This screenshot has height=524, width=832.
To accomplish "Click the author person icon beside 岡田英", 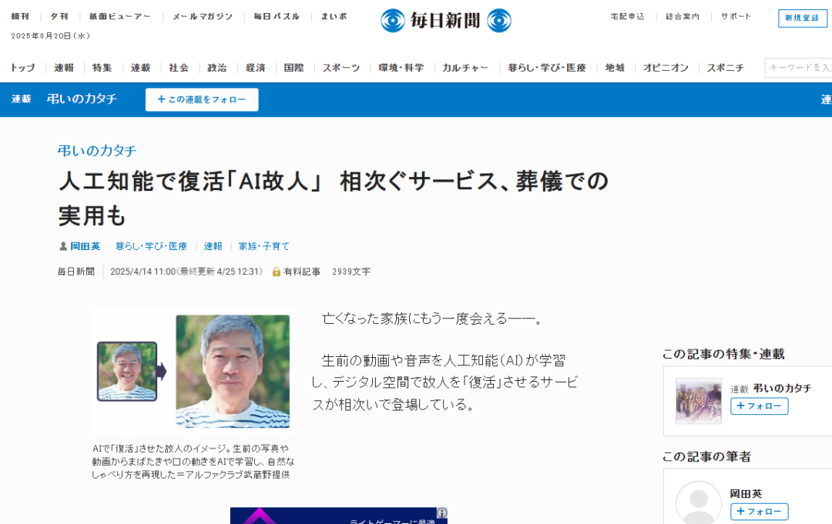I will click(63, 246).
